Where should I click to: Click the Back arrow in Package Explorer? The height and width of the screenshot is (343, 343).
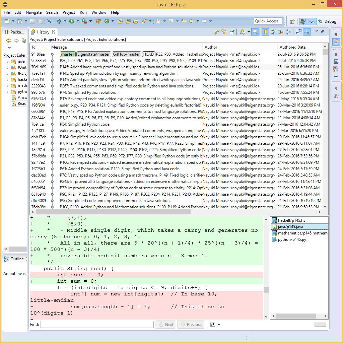[8, 40]
